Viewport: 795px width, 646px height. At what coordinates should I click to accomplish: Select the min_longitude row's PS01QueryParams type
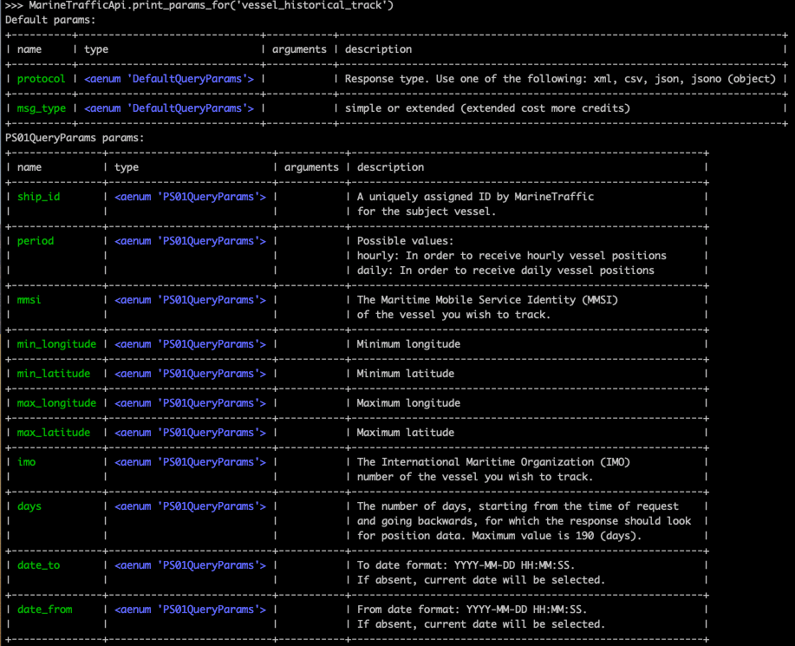click(x=190, y=344)
